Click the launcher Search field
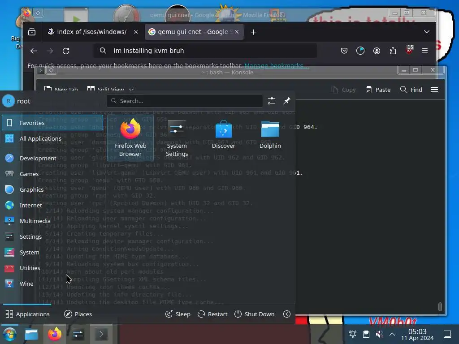 point(185,101)
